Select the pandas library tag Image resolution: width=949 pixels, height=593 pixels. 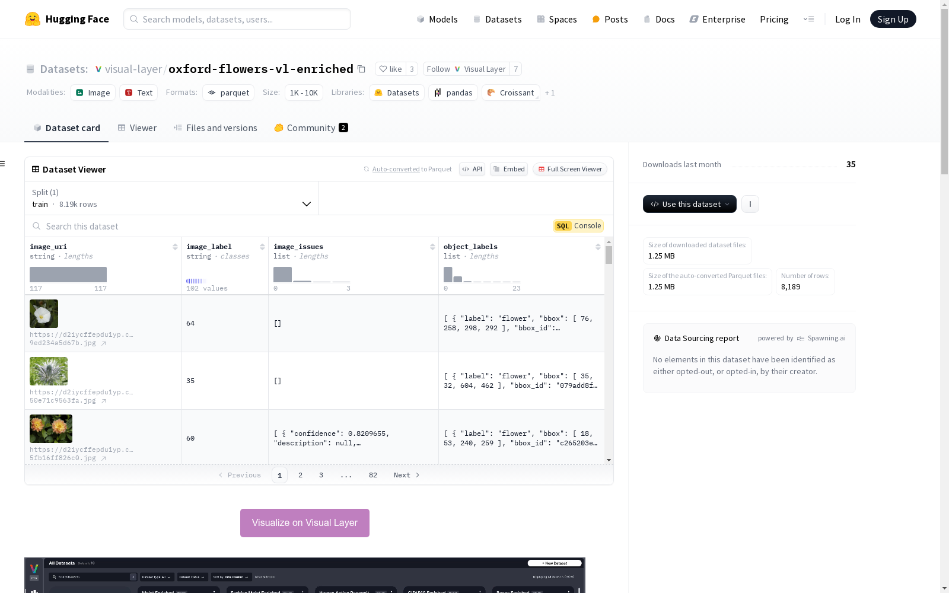tap(453, 93)
